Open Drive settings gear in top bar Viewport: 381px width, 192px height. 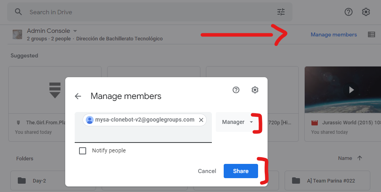coord(366,12)
